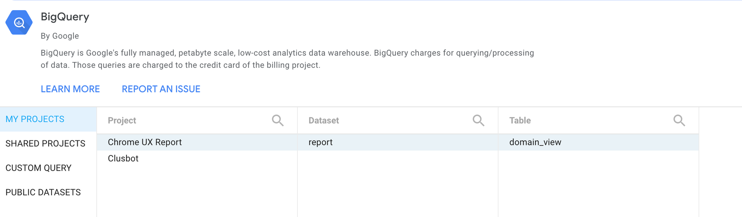Select the Chrome UX Report project
Viewport: 742px width, 217px height.
click(x=197, y=142)
